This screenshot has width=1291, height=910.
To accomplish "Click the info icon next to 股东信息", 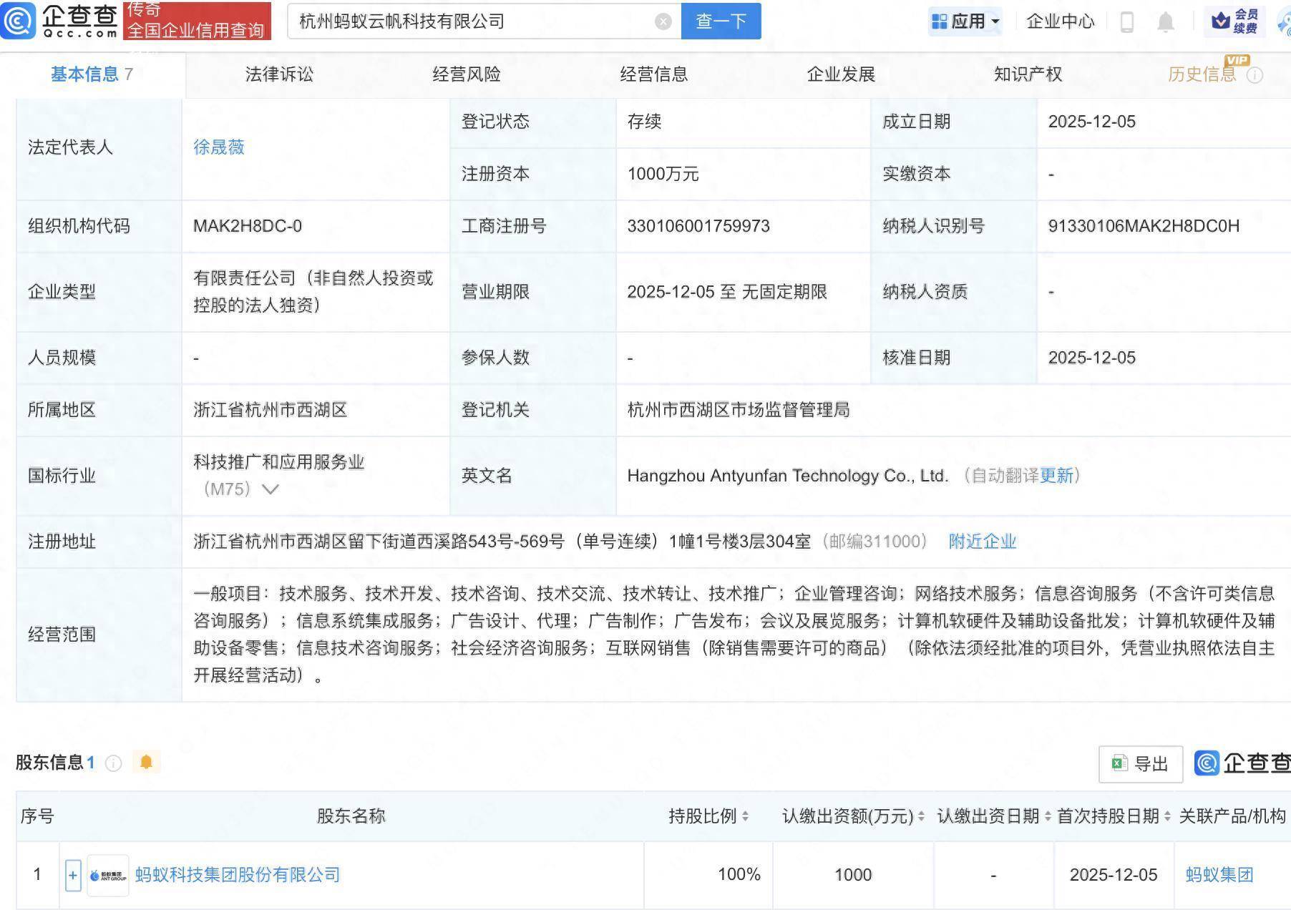I will 112,763.
